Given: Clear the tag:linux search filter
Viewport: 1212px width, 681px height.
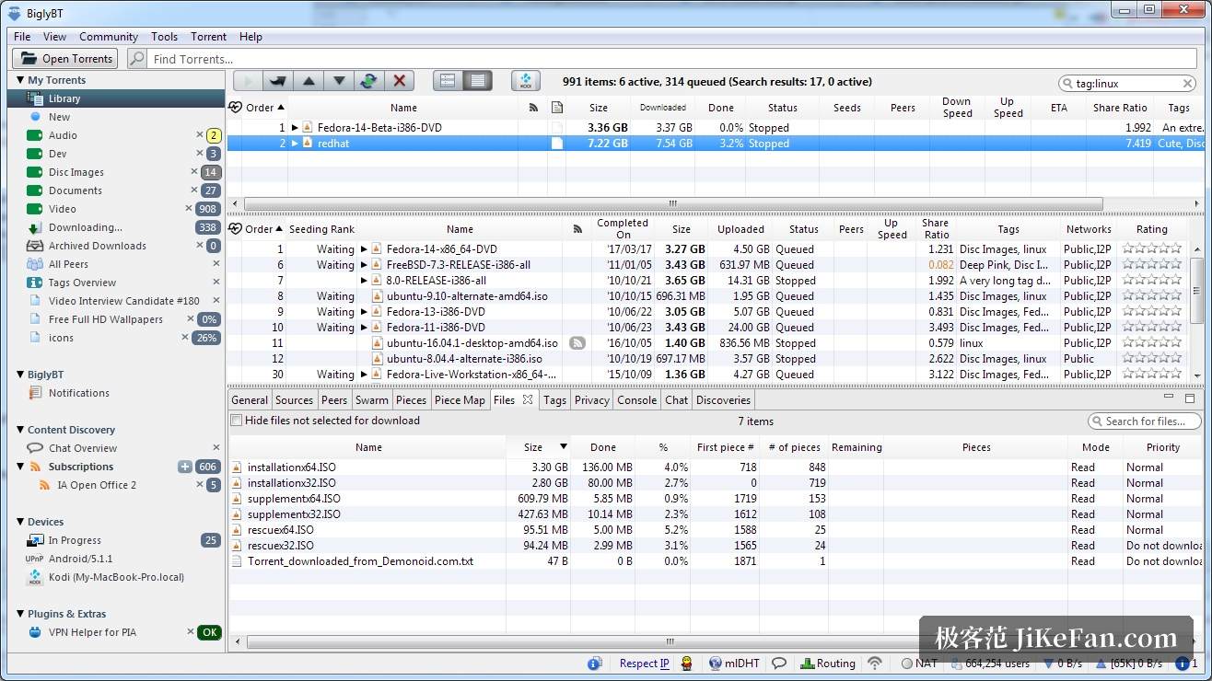Looking at the screenshot, I should click(x=1189, y=83).
